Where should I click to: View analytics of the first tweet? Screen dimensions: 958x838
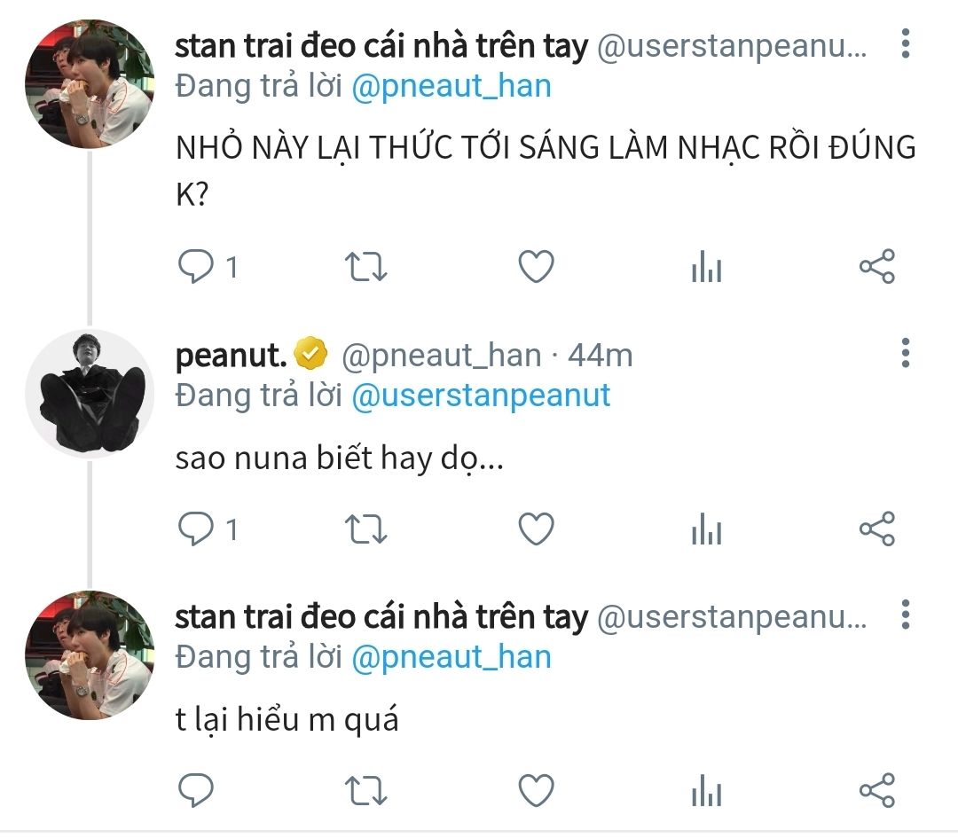click(706, 266)
